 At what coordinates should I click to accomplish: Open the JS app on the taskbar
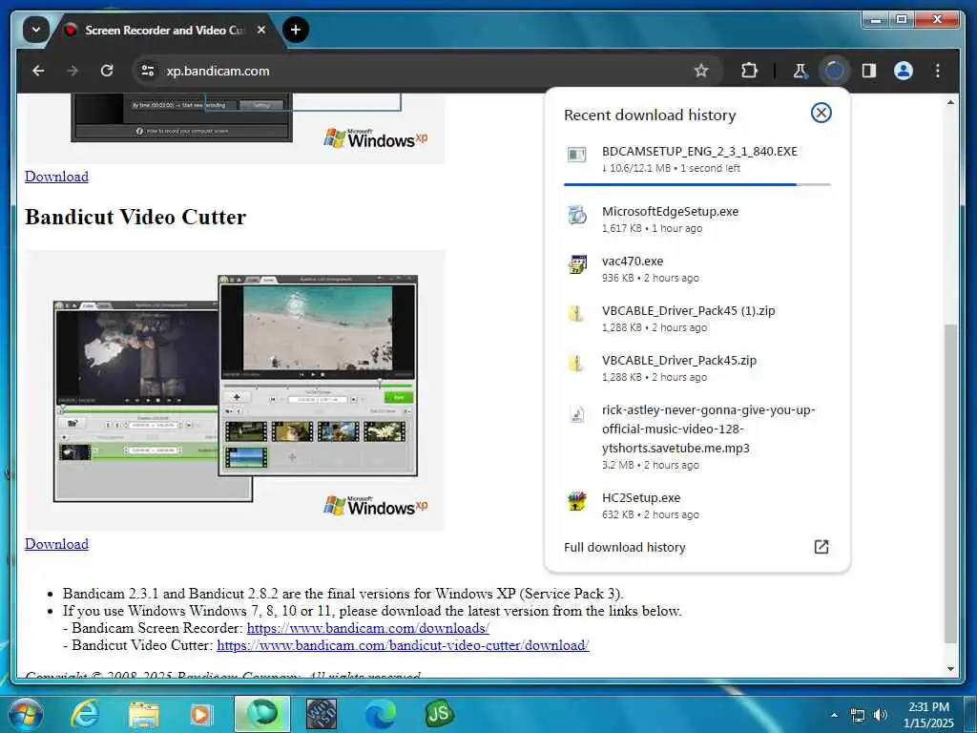pyautogui.click(x=439, y=714)
